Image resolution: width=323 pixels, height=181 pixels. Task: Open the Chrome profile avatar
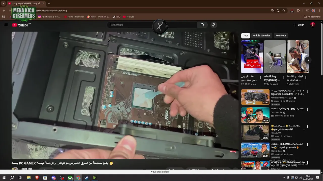pos(313,11)
